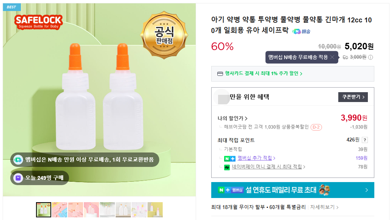391x220 pixels.
Task: Select the last yellow product thumbnail
Action: [x=155, y=210]
